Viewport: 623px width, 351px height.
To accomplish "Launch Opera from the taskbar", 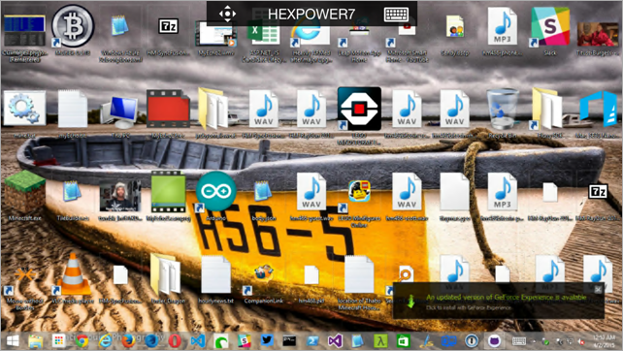I will point(175,341).
